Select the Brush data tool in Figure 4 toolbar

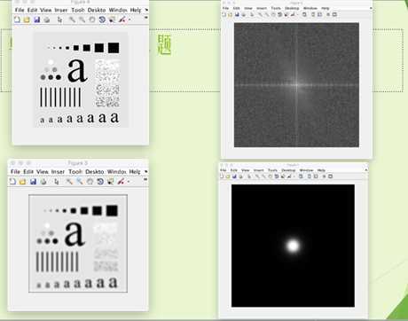tap(122, 20)
